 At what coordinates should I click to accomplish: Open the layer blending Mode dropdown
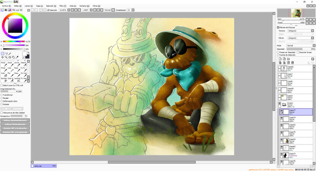(314, 46)
